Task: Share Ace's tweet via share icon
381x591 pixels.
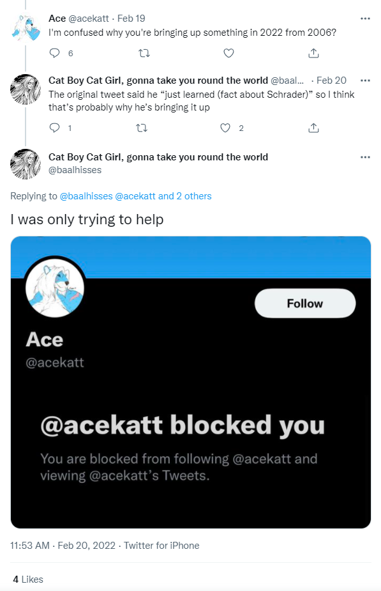Action: point(313,53)
